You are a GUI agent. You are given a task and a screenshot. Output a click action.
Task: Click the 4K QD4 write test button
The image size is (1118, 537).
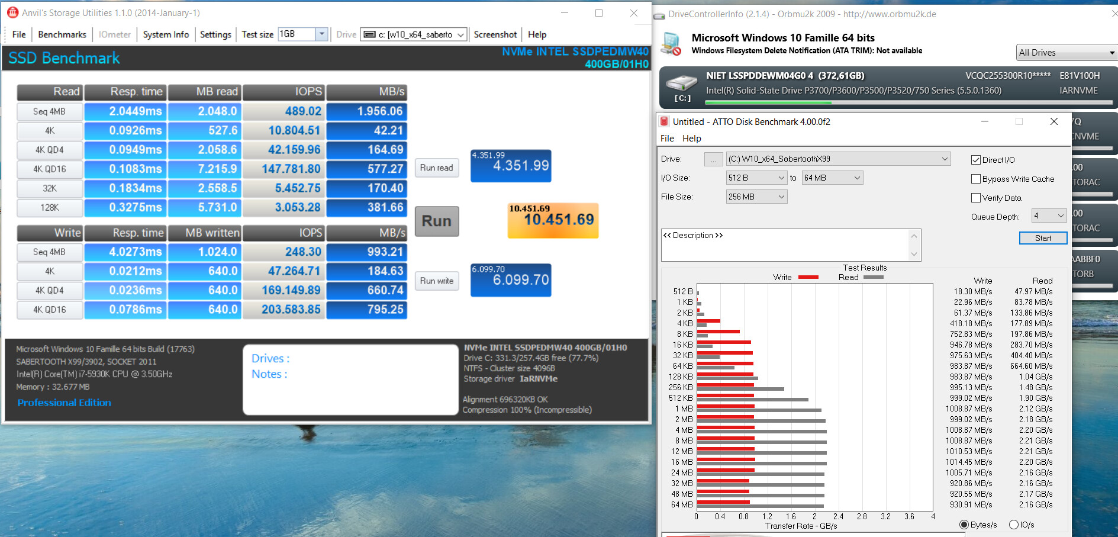[x=50, y=290]
